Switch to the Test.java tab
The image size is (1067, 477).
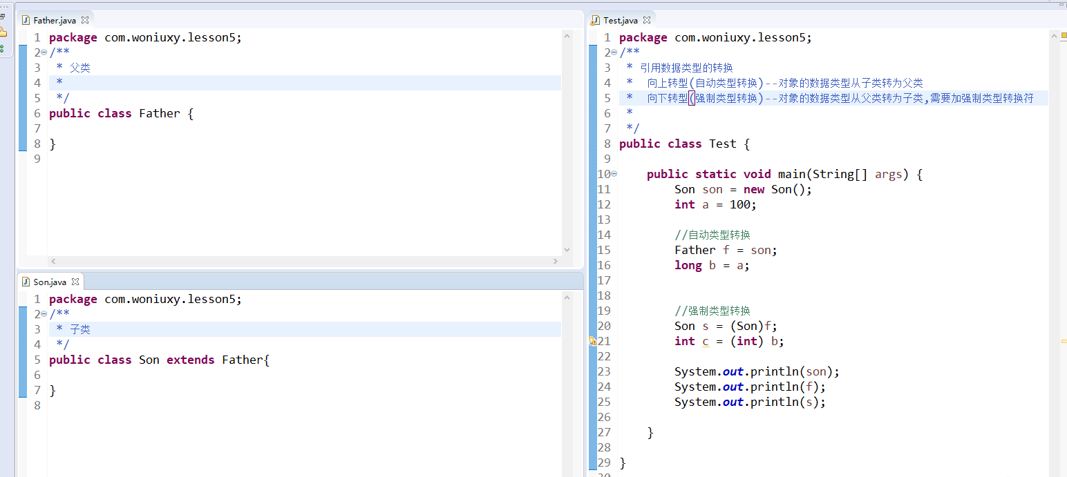621,21
